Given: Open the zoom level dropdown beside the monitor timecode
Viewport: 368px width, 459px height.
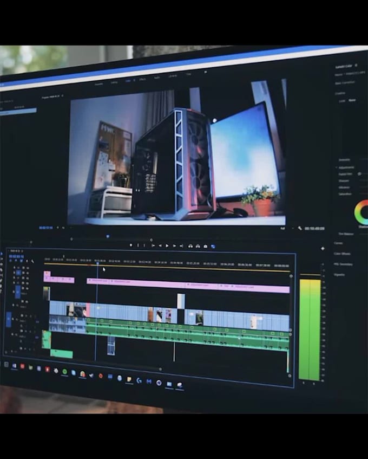Looking at the screenshot, I should [63, 228].
